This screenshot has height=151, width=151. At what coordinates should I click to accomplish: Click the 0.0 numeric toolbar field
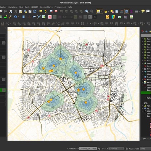click(66, 17)
